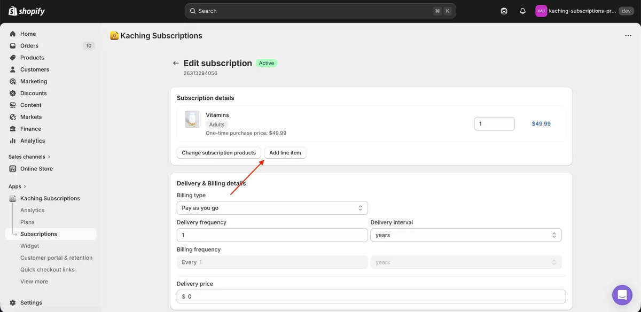Focus the Vitamins quantity field
This screenshot has height=312, width=641.
pos(494,123)
